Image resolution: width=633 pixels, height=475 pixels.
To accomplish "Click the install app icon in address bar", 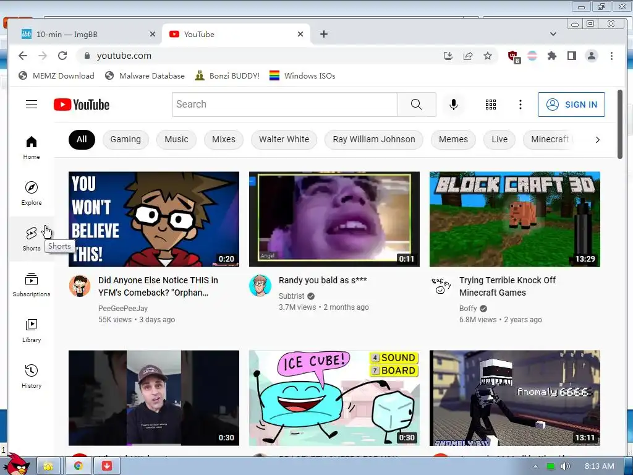I will [448, 56].
